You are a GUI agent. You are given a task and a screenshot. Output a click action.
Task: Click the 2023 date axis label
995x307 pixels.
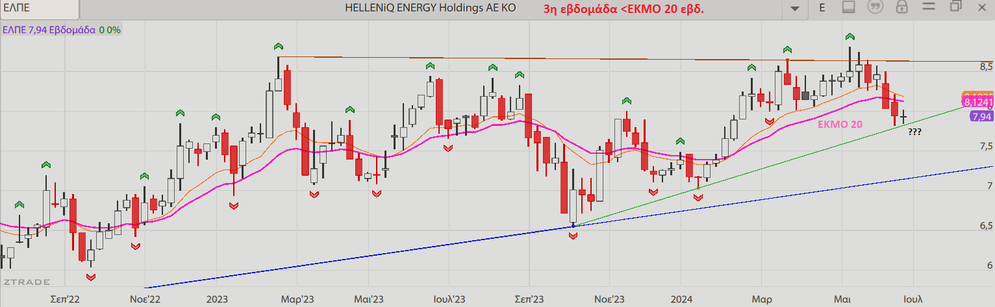[216, 300]
